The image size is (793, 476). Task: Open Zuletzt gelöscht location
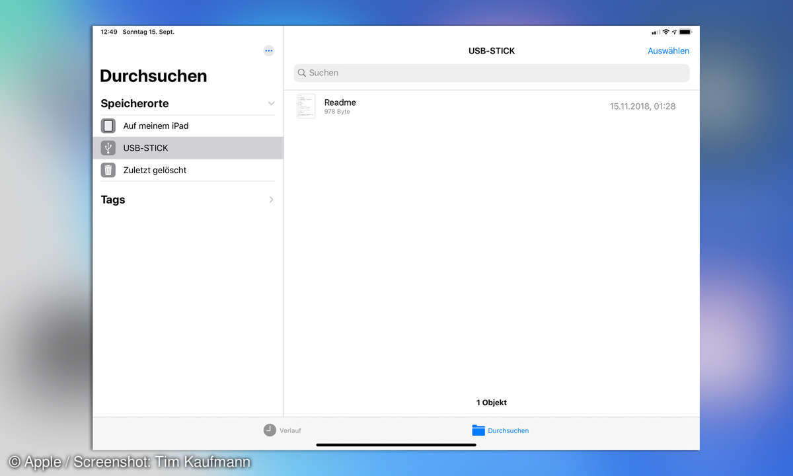click(x=188, y=170)
